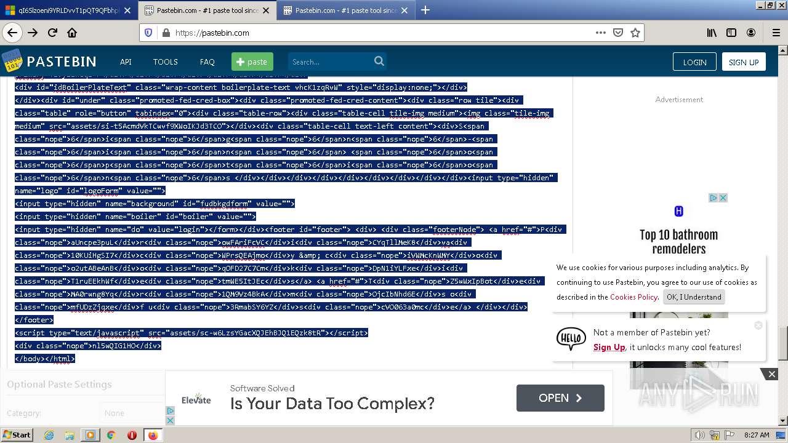Close the bathroom remodelers ad X

[x=723, y=198]
